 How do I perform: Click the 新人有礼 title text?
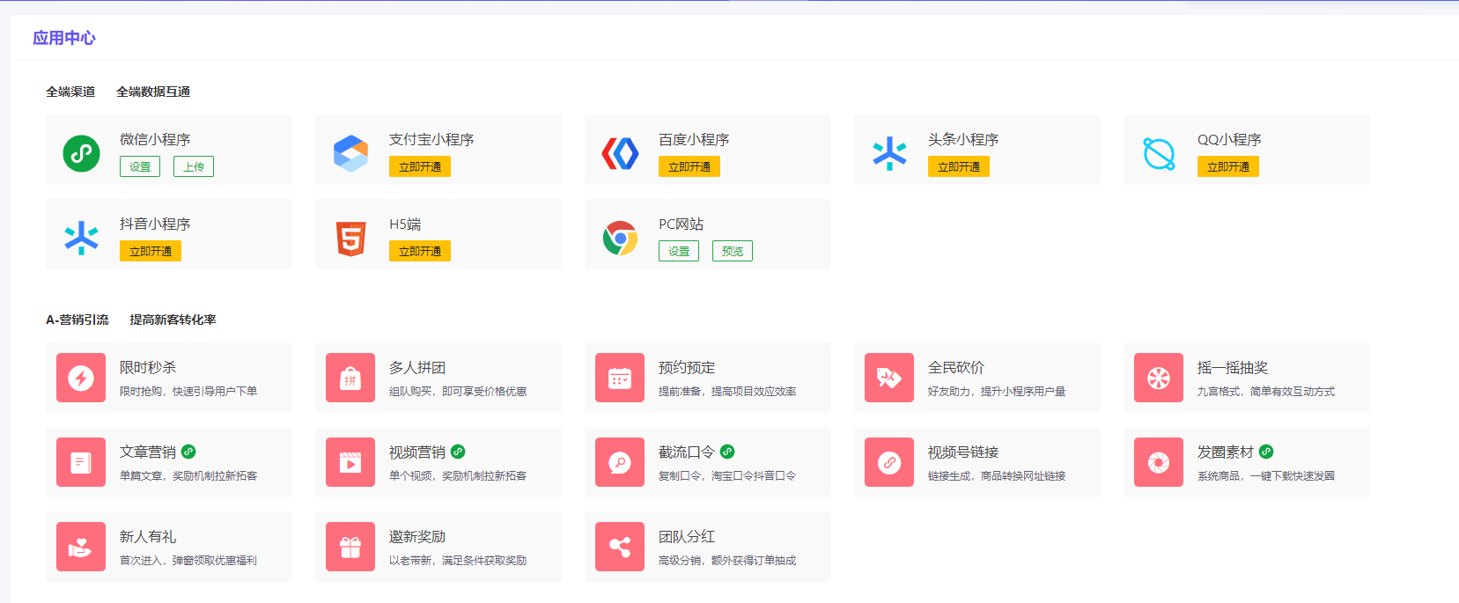coord(148,536)
